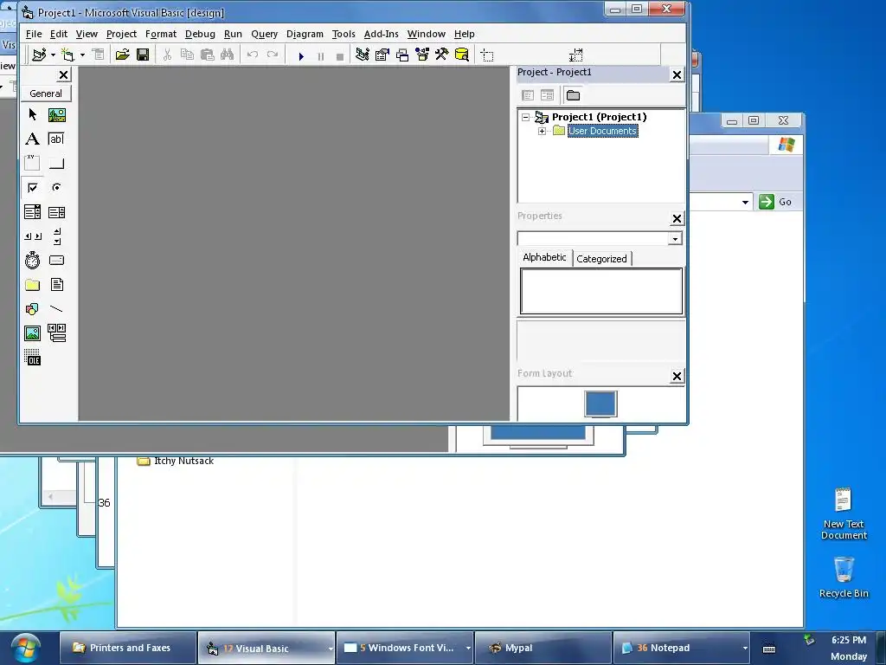
Task: Select the Image control in toolbox
Action: tap(32, 333)
